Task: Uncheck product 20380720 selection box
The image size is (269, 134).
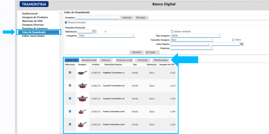Action: point(70,72)
